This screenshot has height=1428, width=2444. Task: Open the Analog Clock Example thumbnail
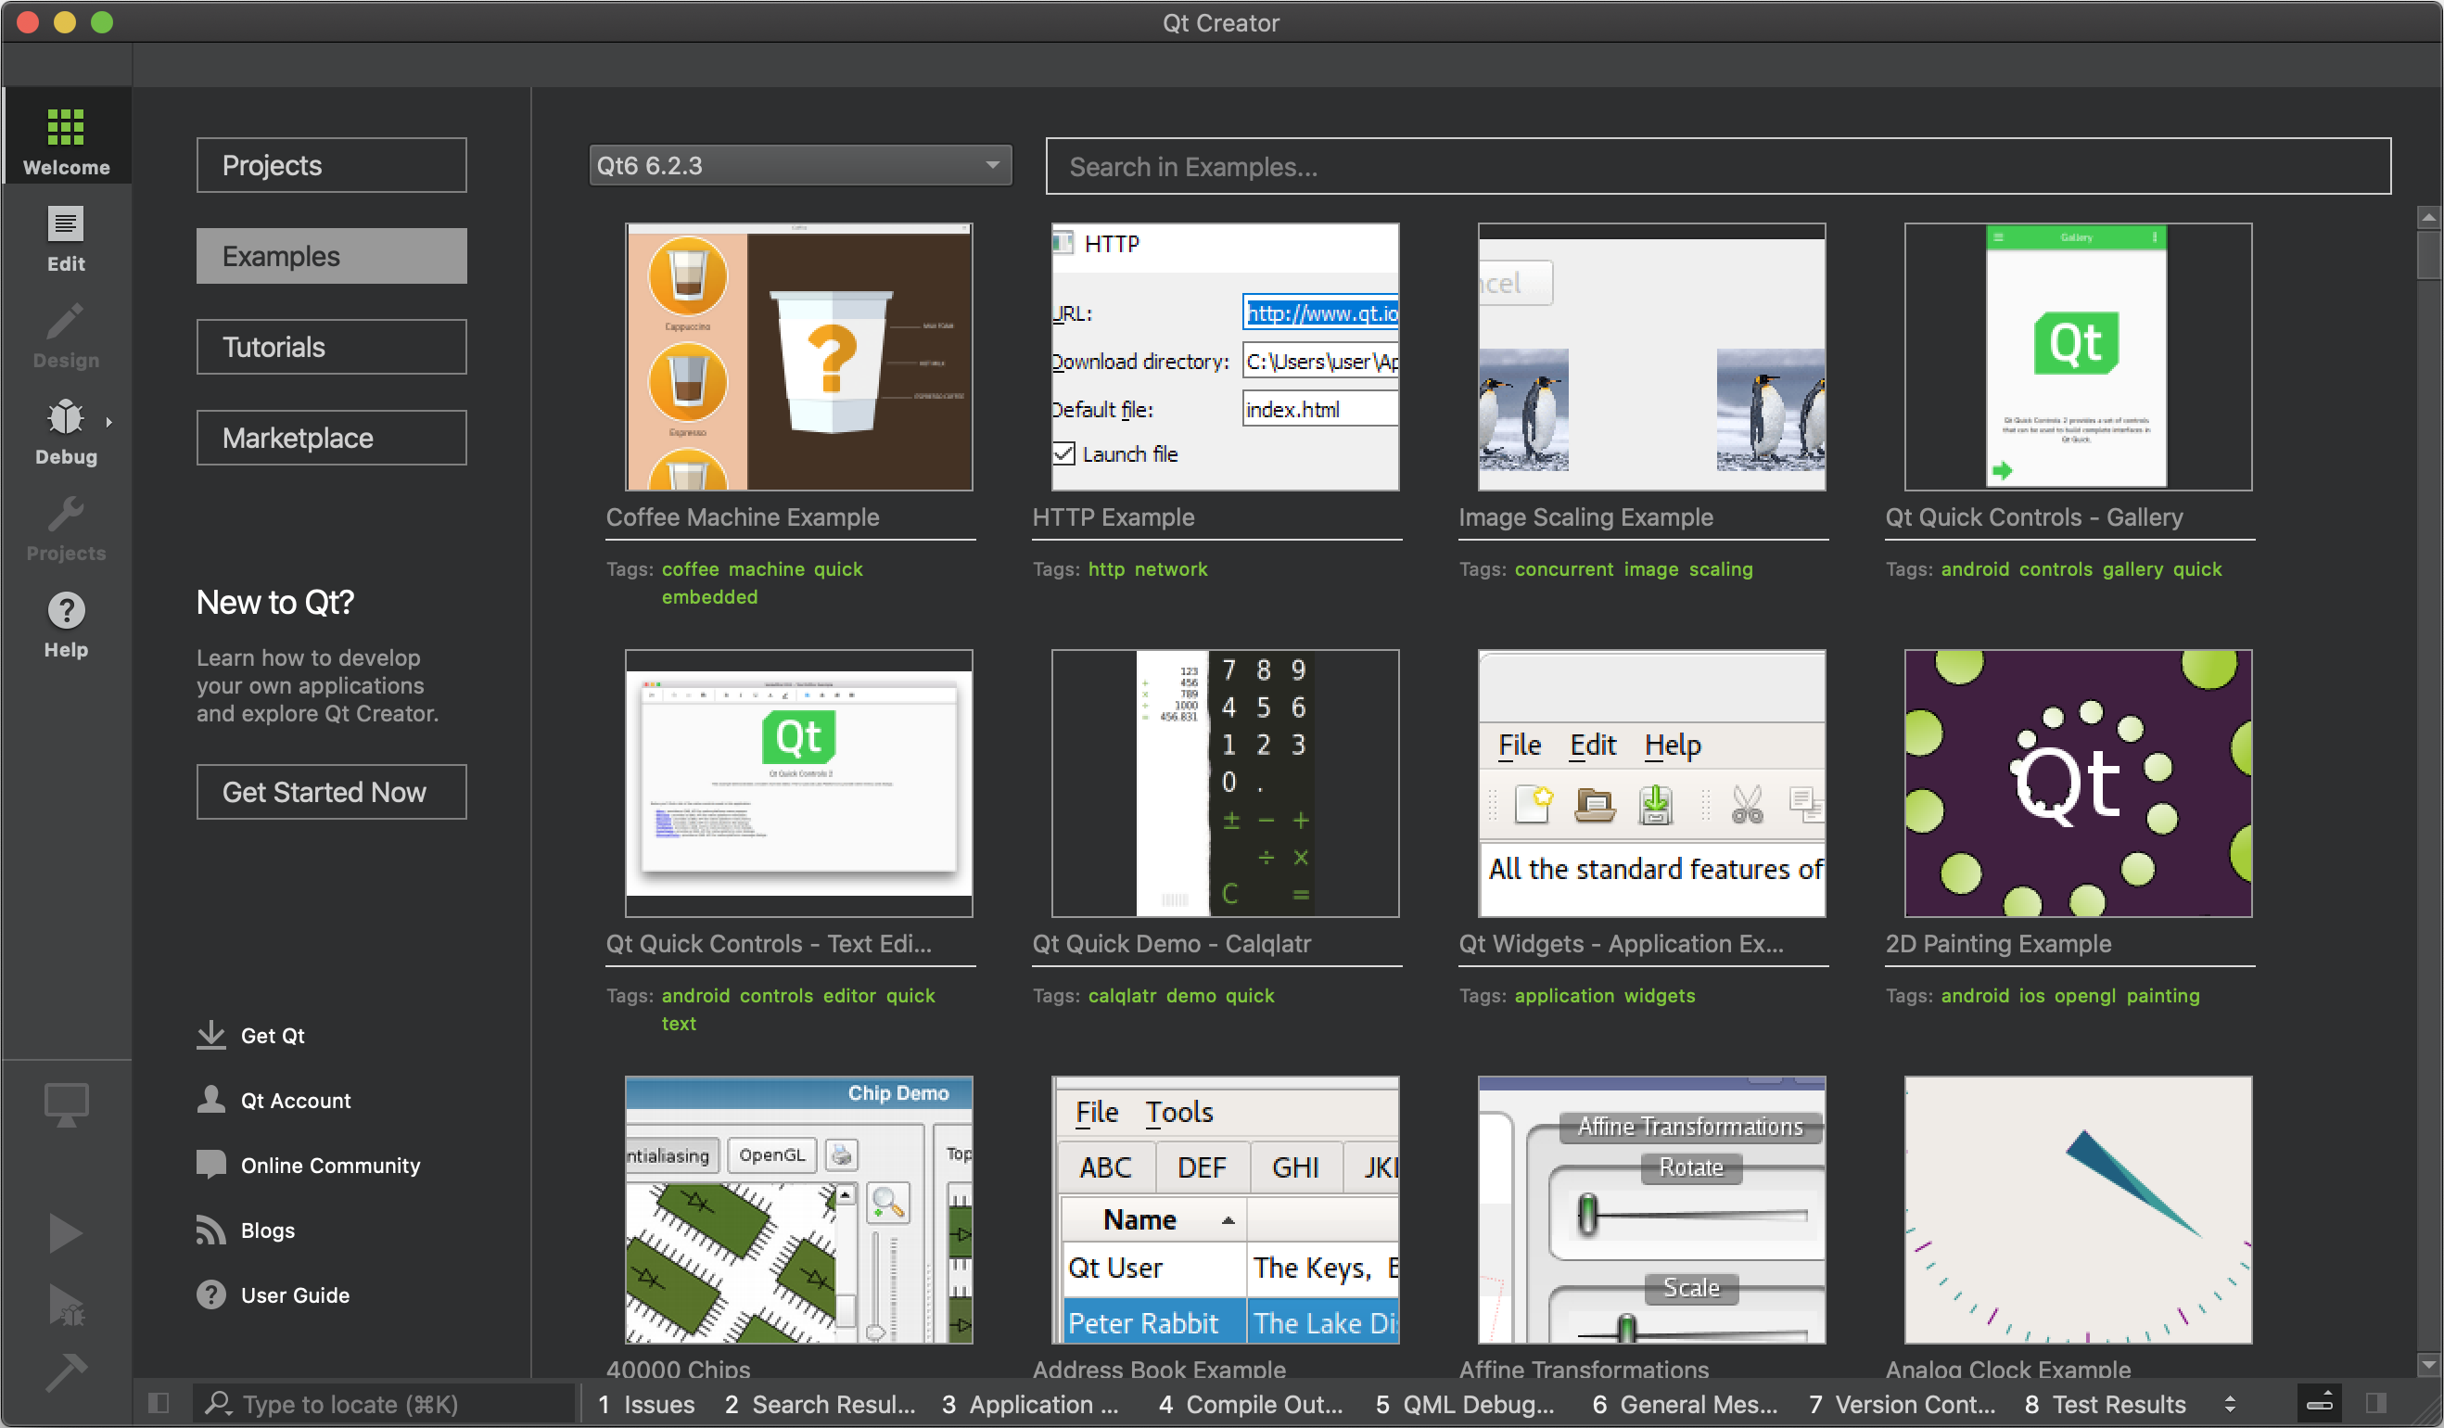coord(2079,1210)
